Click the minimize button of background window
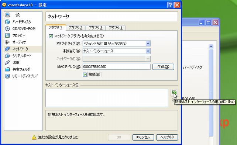 pos(201,23)
